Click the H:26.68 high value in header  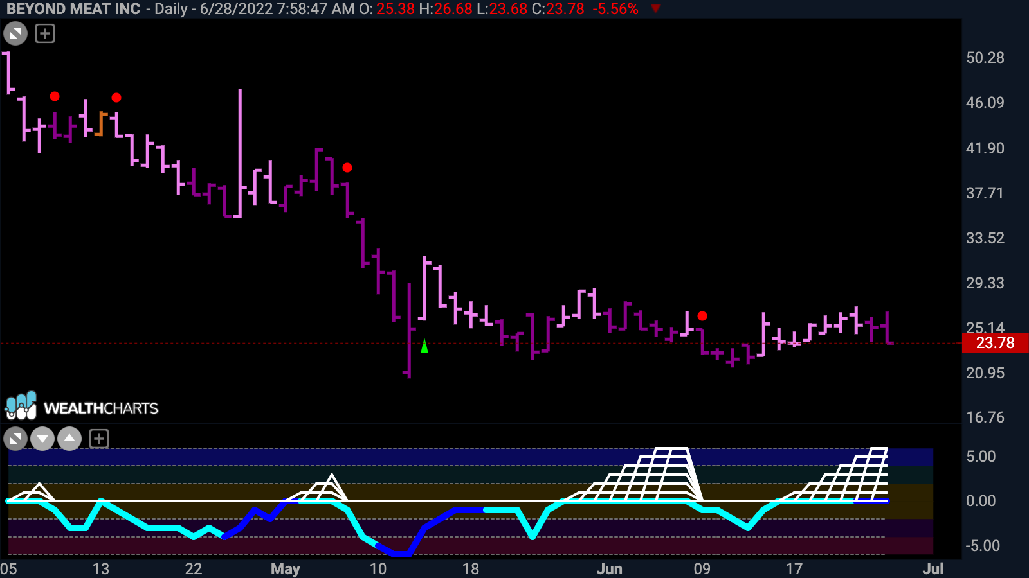(x=445, y=9)
